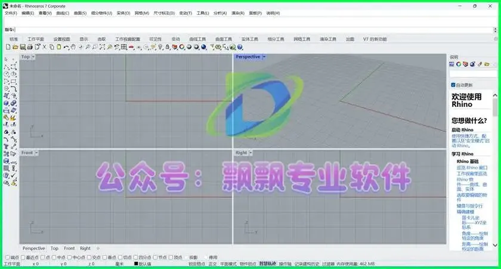Click the Print icon

(x=30, y=47)
